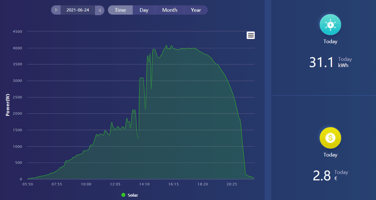Click the 10:00 time axis label
Viewport: 376px width, 200px height.
[x=86, y=184]
